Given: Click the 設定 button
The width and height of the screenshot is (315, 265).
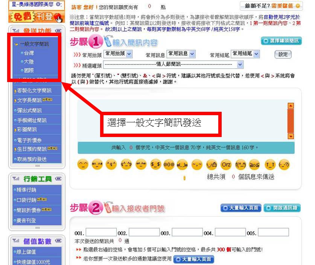Looking at the screenshot, I should (283, 54).
